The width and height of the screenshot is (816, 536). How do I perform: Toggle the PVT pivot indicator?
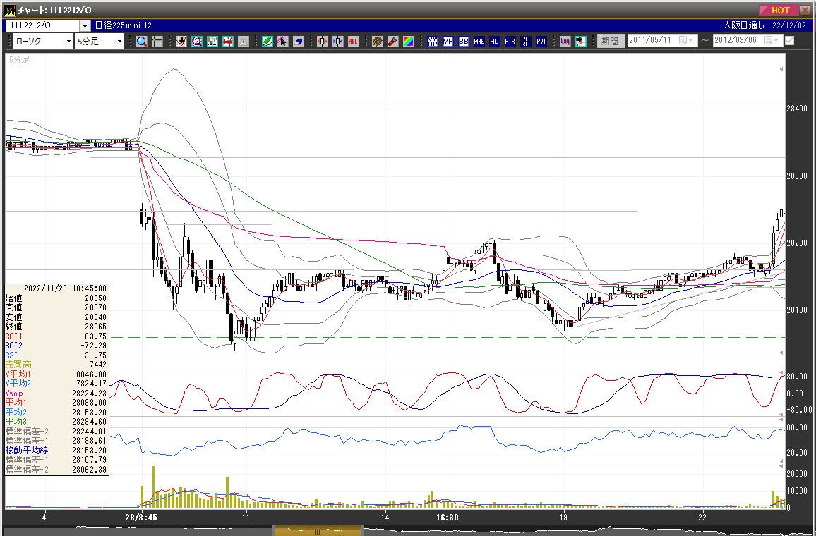541,42
